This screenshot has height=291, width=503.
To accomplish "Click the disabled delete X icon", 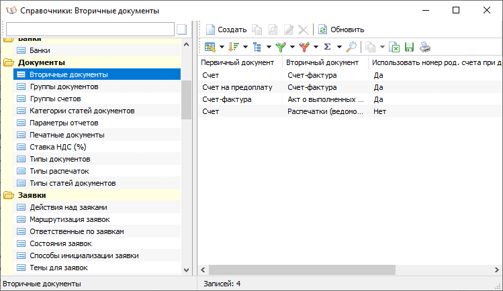I will 303,30.
